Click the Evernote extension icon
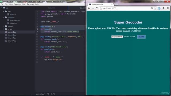The image size is (171, 96). click(x=164, y=8)
